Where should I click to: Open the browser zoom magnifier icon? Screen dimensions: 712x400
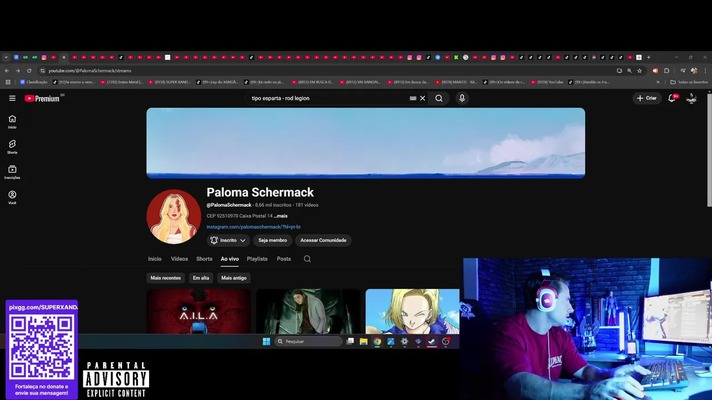[630, 71]
